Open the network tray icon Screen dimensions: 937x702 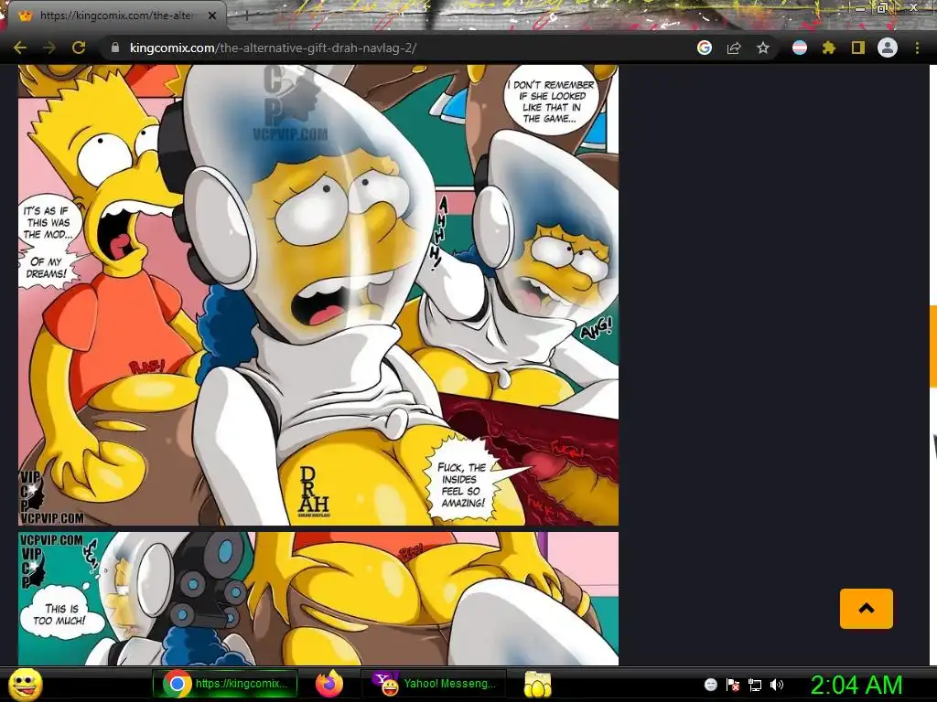tap(755, 685)
